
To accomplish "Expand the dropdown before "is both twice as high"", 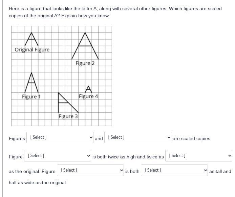I will coord(58,156).
